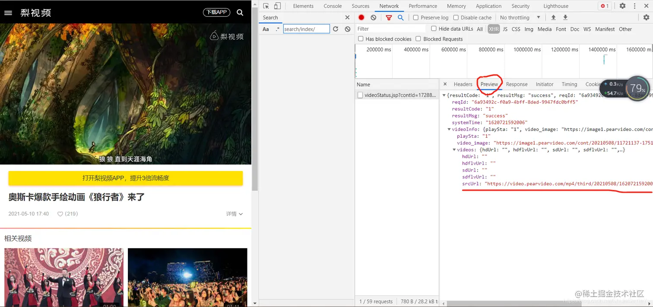Switch to the Performance tab
The width and height of the screenshot is (653, 307).
pos(423,6)
